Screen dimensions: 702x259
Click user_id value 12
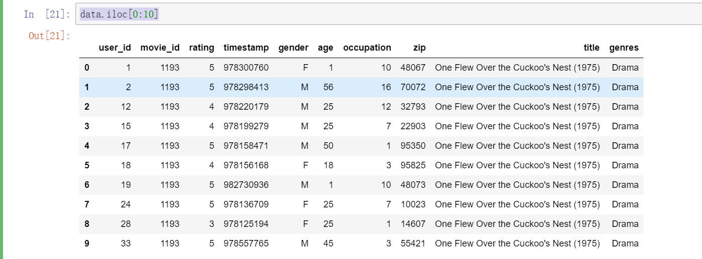[126, 107]
